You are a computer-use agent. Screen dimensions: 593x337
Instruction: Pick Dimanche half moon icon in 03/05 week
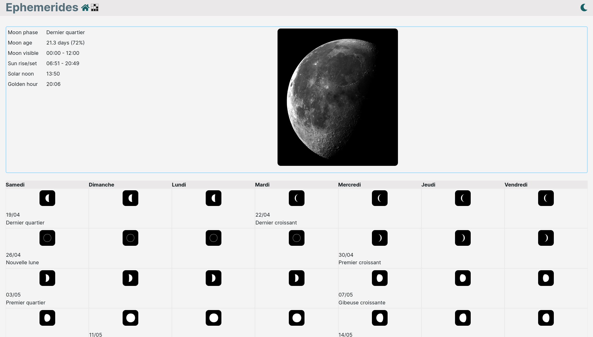(130, 278)
